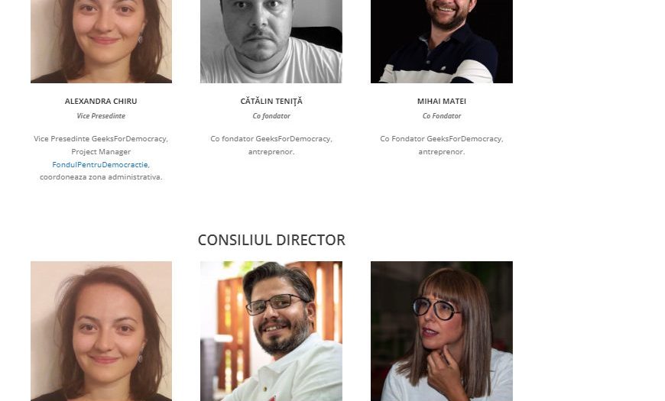Click Mihai Matei's bio description text

pyautogui.click(x=442, y=145)
